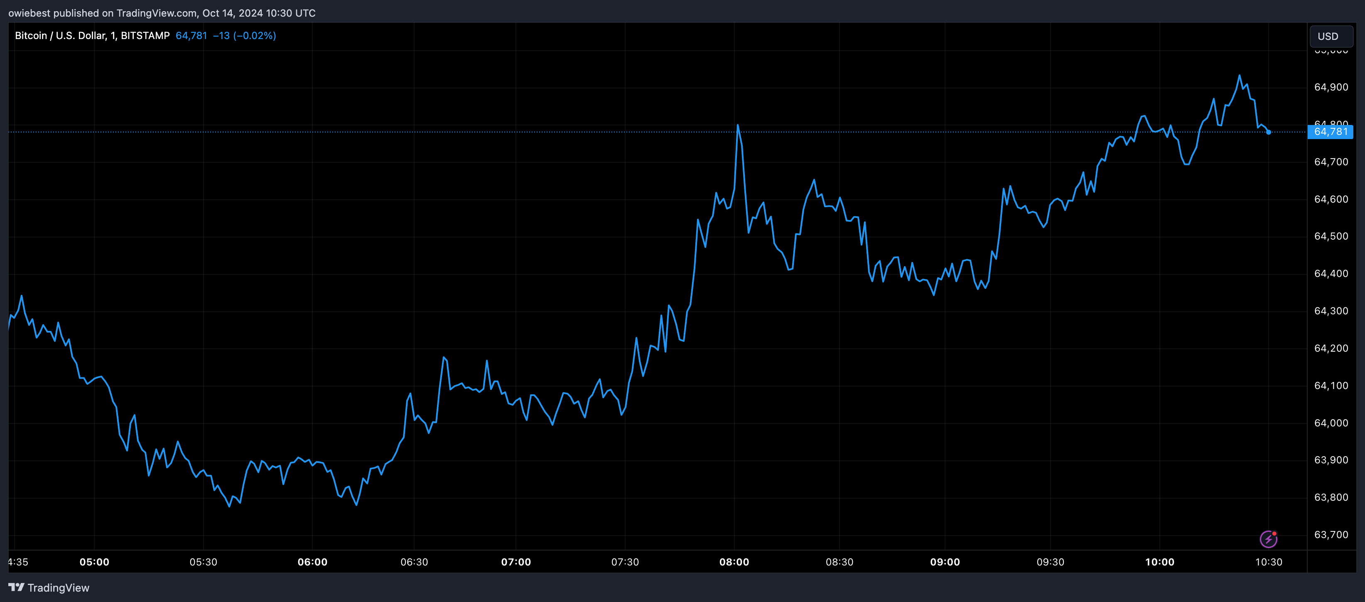Click the 07:30 time axis label

pos(625,562)
